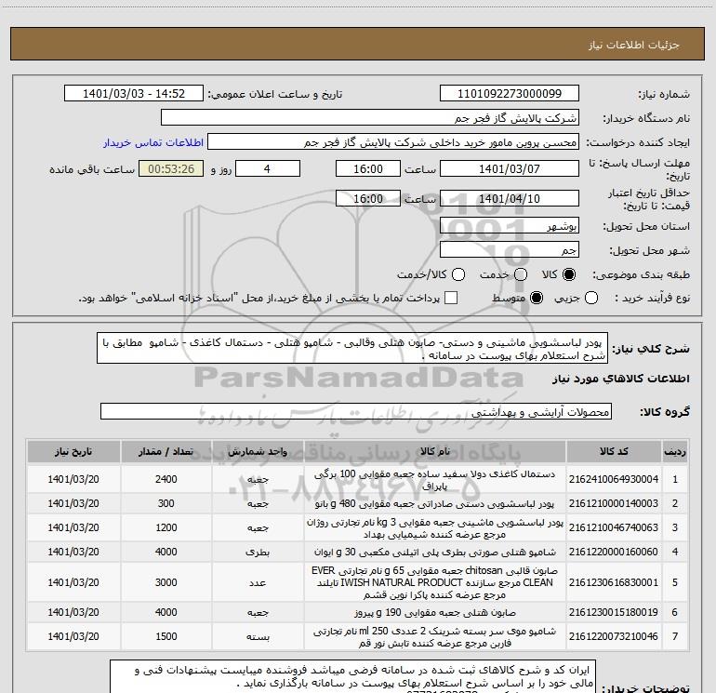This screenshot has height=693, width=716.
Task: Click the response deadline date 1401/03/07
Action: (510, 168)
